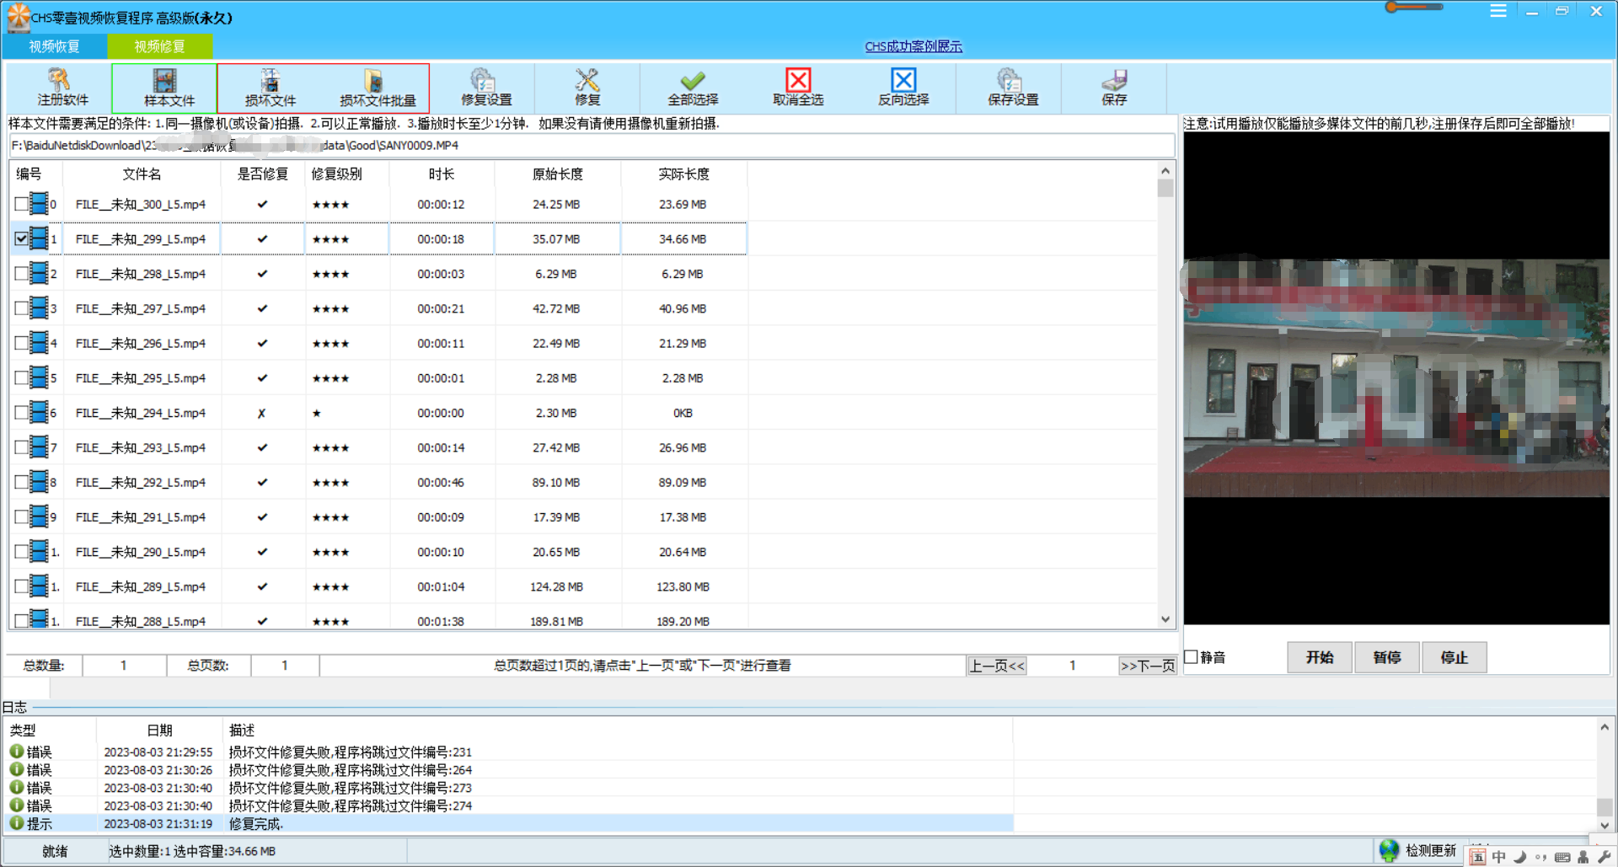Select row FILE__未知_290_L5.mp4
Image resolution: width=1618 pixels, height=867 pixels.
pos(378,552)
